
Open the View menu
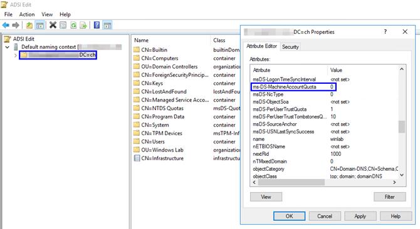pyautogui.click(x=47, y=14)
